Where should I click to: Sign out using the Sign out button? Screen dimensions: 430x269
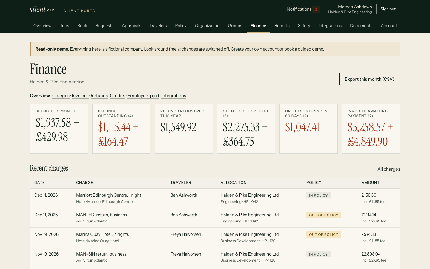[x=388, y=9]
